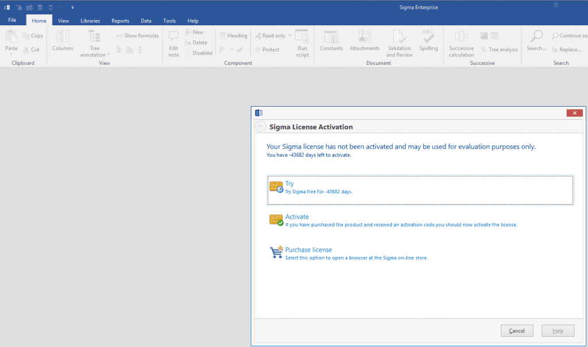This screenshot has height=347, width=588.
Task: Open the Paste dropdown arrow
Action: tap(11, 55)
